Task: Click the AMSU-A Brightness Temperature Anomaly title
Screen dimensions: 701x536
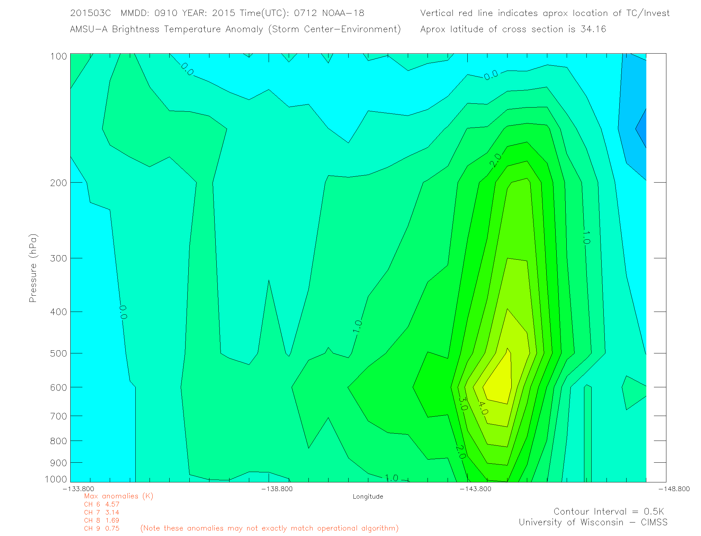Action: pos(235,29)
